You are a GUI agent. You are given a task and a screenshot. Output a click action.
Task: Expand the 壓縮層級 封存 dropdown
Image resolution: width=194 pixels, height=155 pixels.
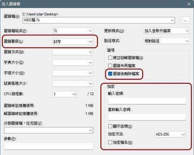[73, 41]
